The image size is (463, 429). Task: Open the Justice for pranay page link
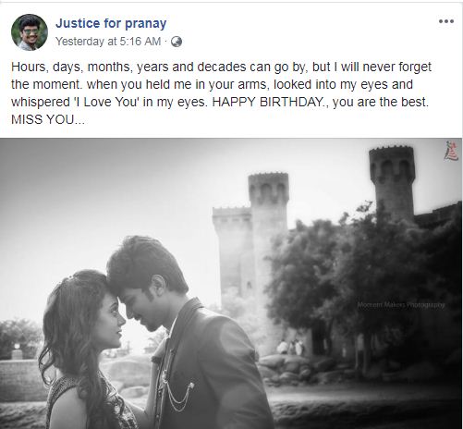click(111, 23)
